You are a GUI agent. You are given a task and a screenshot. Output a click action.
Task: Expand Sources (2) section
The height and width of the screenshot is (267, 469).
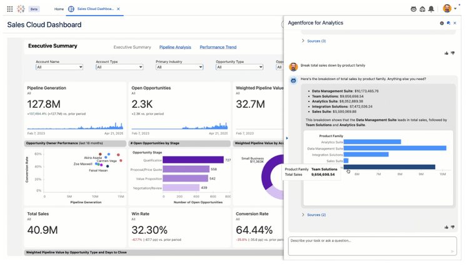pos(314,215)
